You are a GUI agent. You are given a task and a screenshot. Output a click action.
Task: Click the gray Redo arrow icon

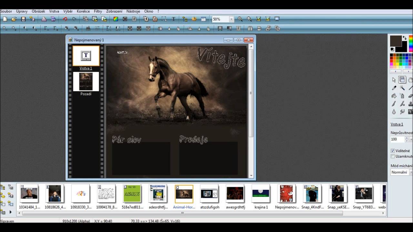(x=74, y=19)
